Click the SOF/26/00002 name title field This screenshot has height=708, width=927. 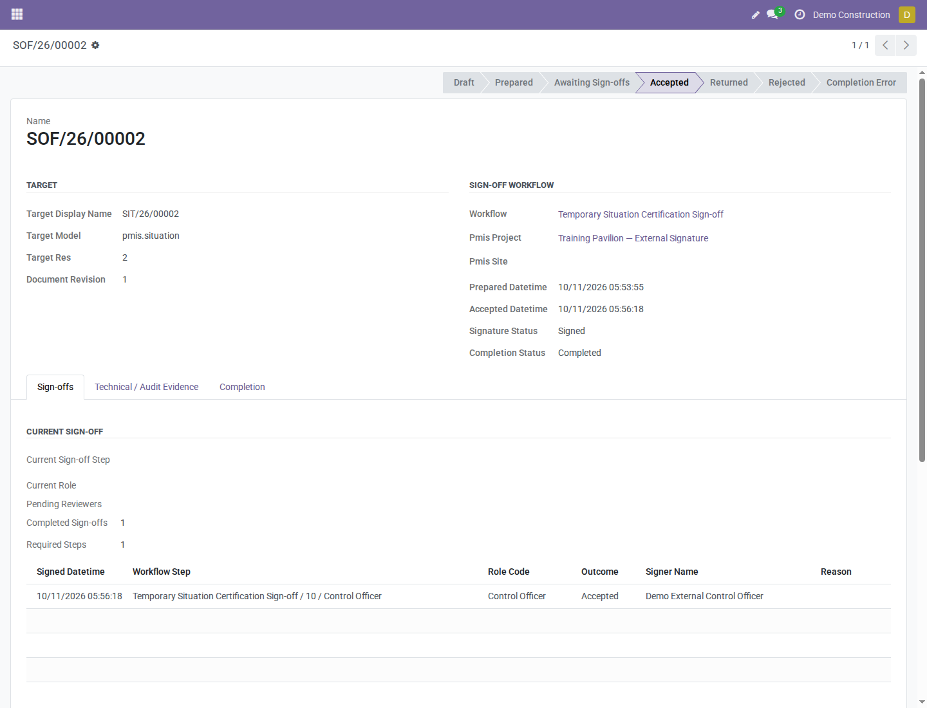pos(86,138)
